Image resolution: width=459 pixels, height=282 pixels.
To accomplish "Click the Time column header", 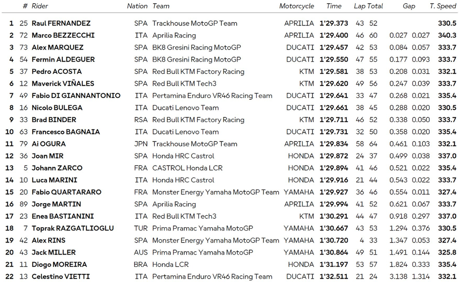I will point(334,6).
